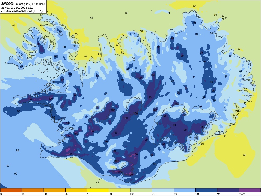Click the map value '93' in the west
Screen dimensions: 261x196
[x=54, y=82]
